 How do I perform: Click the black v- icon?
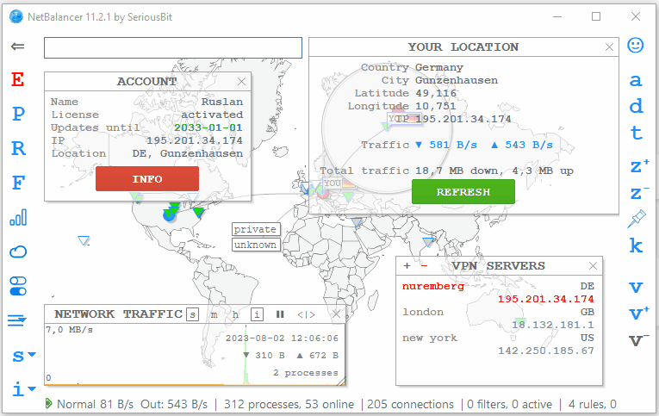639,340
